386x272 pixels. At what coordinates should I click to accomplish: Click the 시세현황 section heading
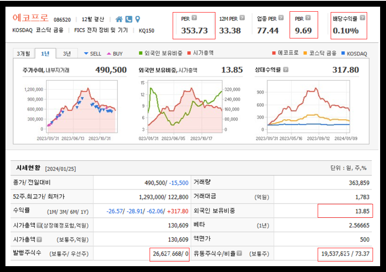(x=28, y=168)
